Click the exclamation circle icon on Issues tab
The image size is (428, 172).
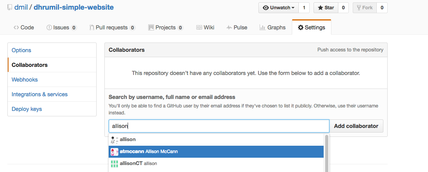pos(49,27)
